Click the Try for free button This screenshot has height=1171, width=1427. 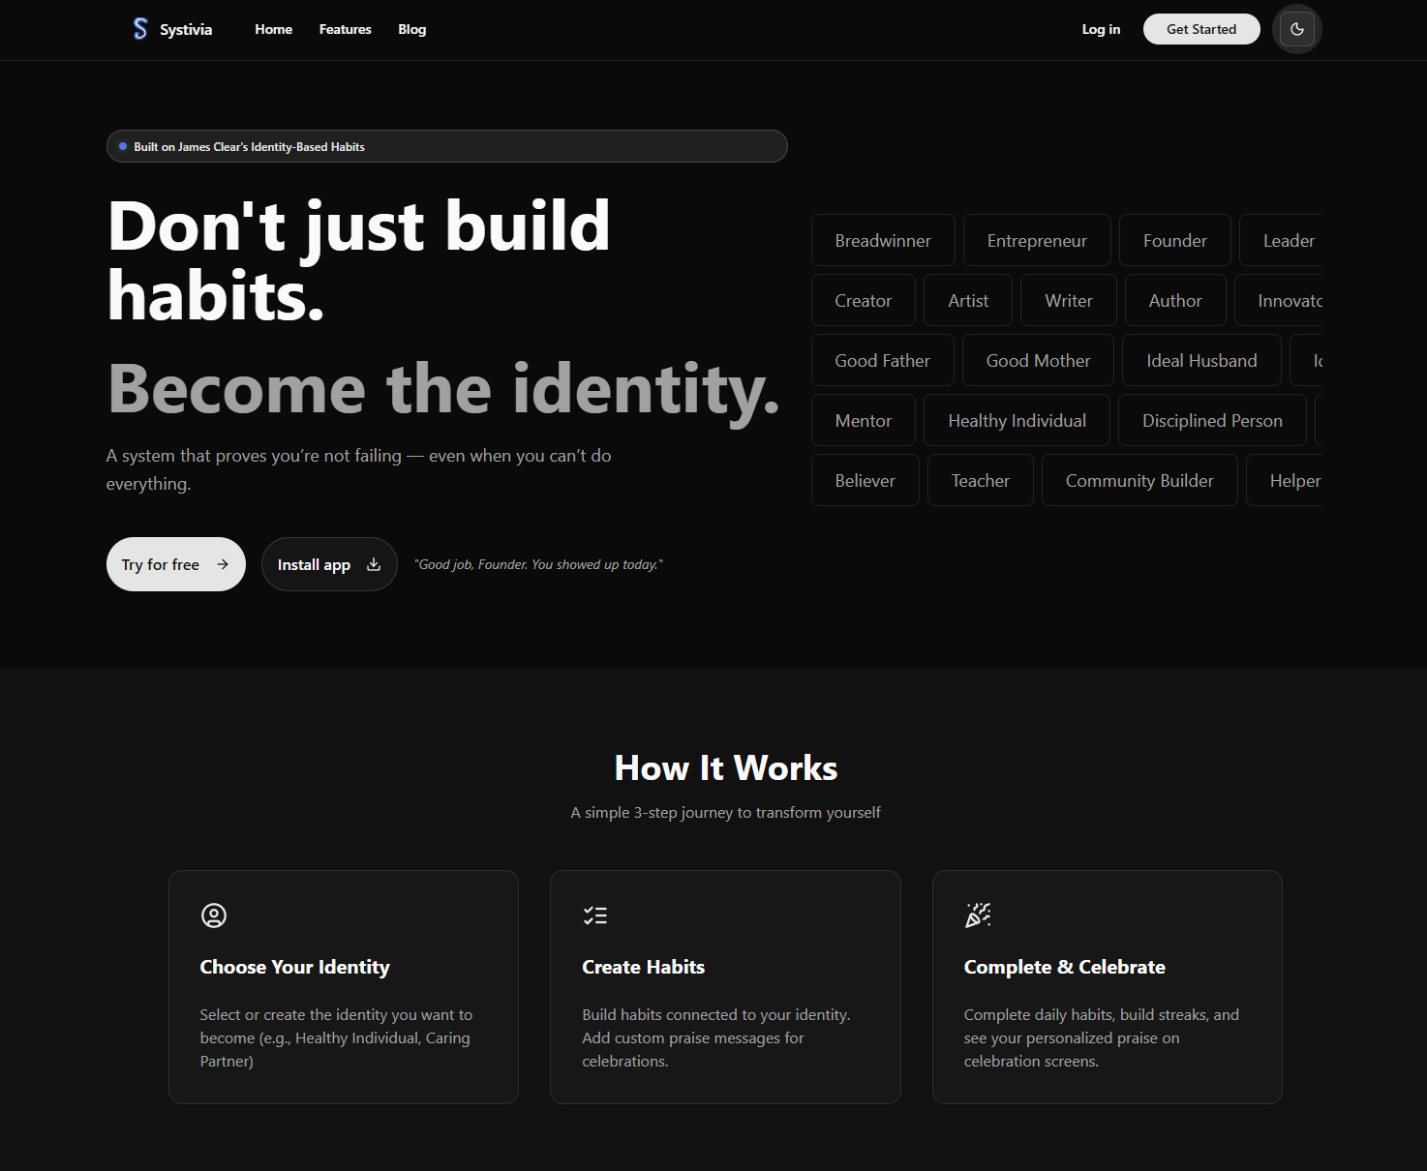click(175, 564)
